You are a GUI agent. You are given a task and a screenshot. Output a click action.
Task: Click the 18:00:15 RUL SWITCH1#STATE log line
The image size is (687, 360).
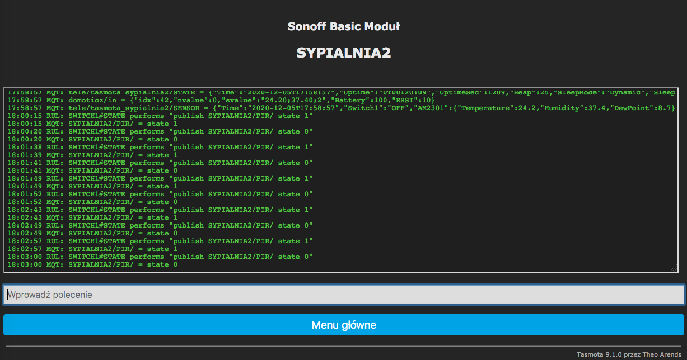[x=160, y=116]
